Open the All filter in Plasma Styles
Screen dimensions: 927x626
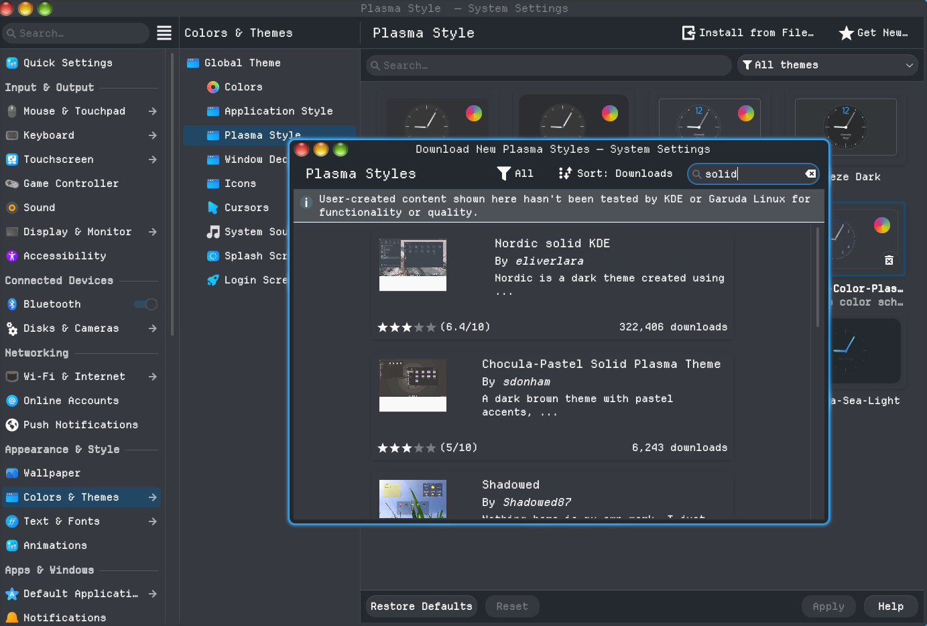[x=515, y=174]
